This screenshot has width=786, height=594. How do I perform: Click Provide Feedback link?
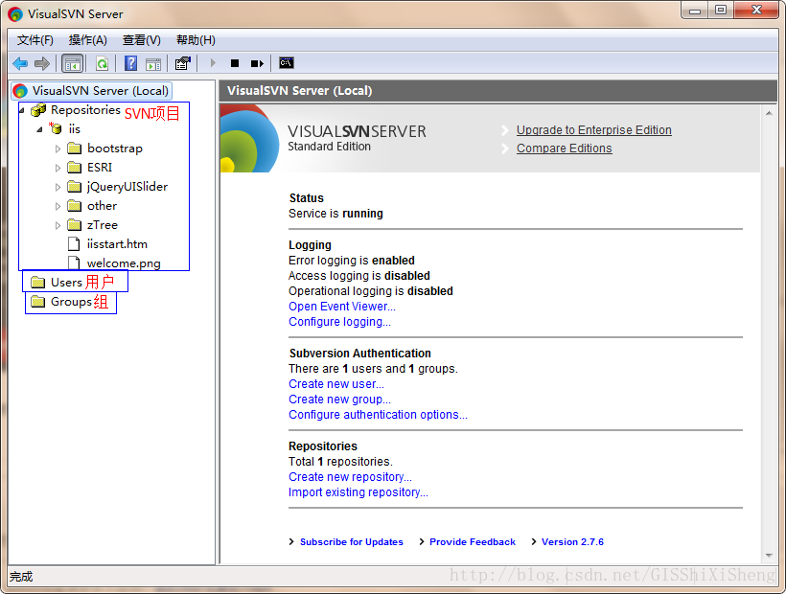pyautogui.click(x=473, y=542)
